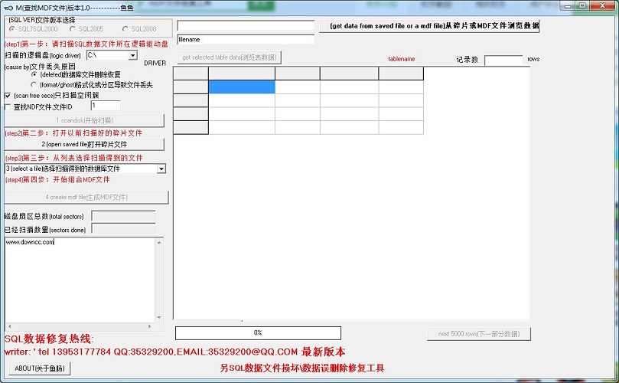Click 4 create mdf file button
The image size is (619, 383).
tap(86, 197)
